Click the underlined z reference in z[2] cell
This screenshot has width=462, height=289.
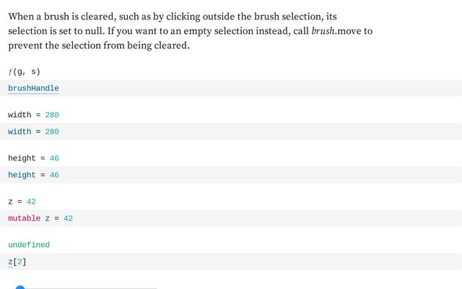point(10,262)
